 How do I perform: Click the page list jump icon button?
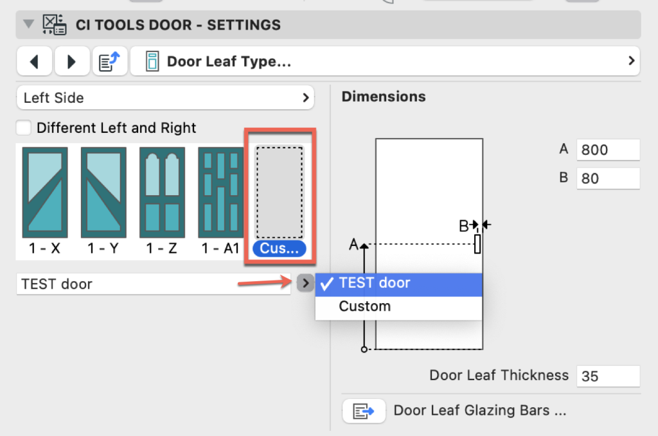[109, 62]
